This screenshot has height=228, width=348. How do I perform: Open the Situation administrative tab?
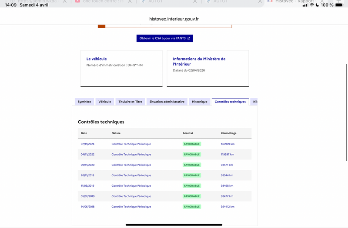click(167, 102)
